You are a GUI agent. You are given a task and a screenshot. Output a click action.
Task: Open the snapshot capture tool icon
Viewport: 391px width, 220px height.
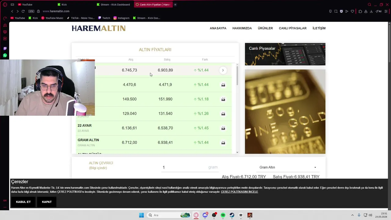coord(336,11)
